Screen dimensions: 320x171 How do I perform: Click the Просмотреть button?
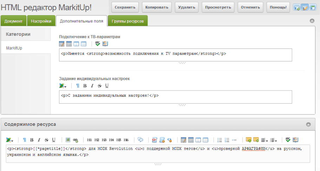(x=218, y=7)
